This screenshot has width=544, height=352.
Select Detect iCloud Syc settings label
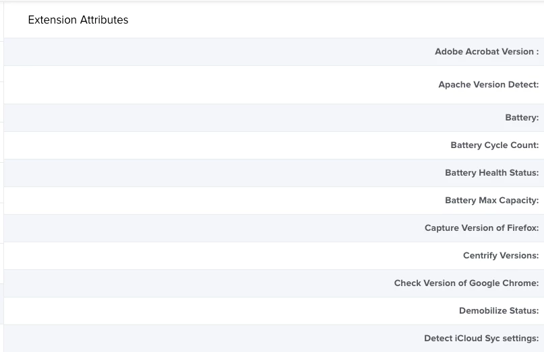481,338
